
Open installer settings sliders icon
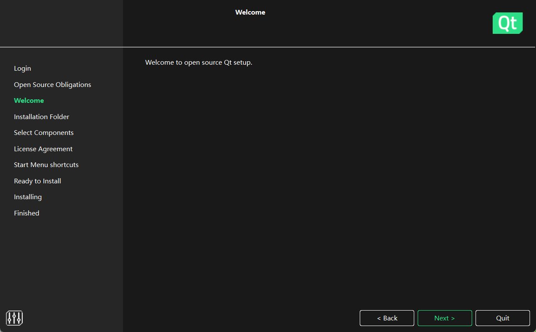(14, 318)
